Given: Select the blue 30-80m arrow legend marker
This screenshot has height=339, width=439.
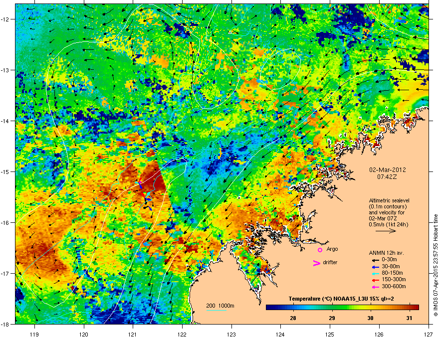Looking at the screenshot, I should click(375, 267).
